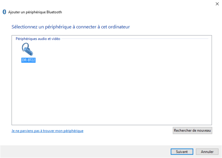Select the DR-BT22 headset icon
Viewport: 222px width, 158px height.
click(28, 49)
